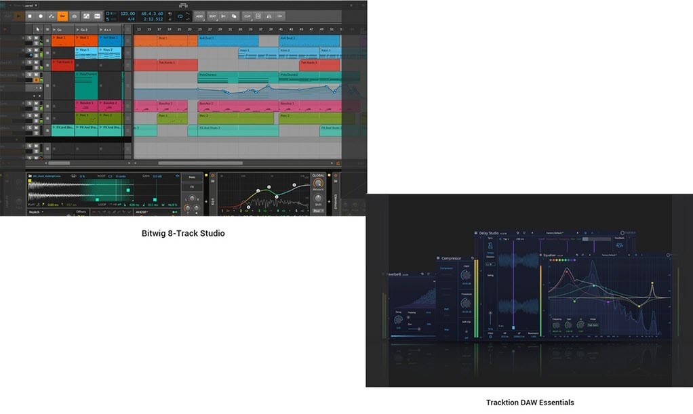This screenshot has height=414, width=693.
Task: Click the undo icon in Delay Studio header
Action: [517, 233]
